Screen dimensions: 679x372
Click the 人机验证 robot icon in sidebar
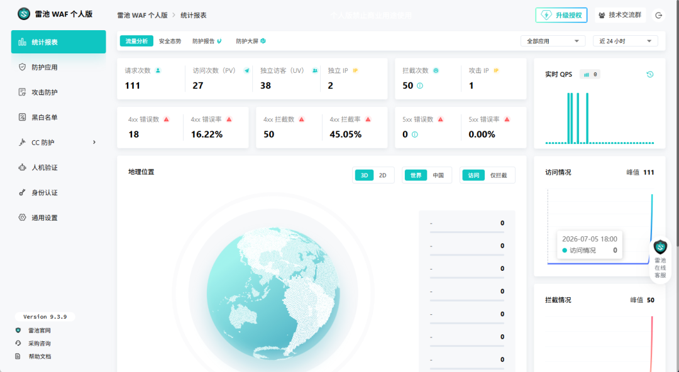22,167
